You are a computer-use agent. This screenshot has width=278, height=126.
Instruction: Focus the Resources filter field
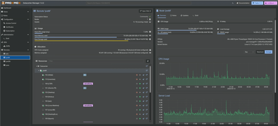click(x=96, y=61)
